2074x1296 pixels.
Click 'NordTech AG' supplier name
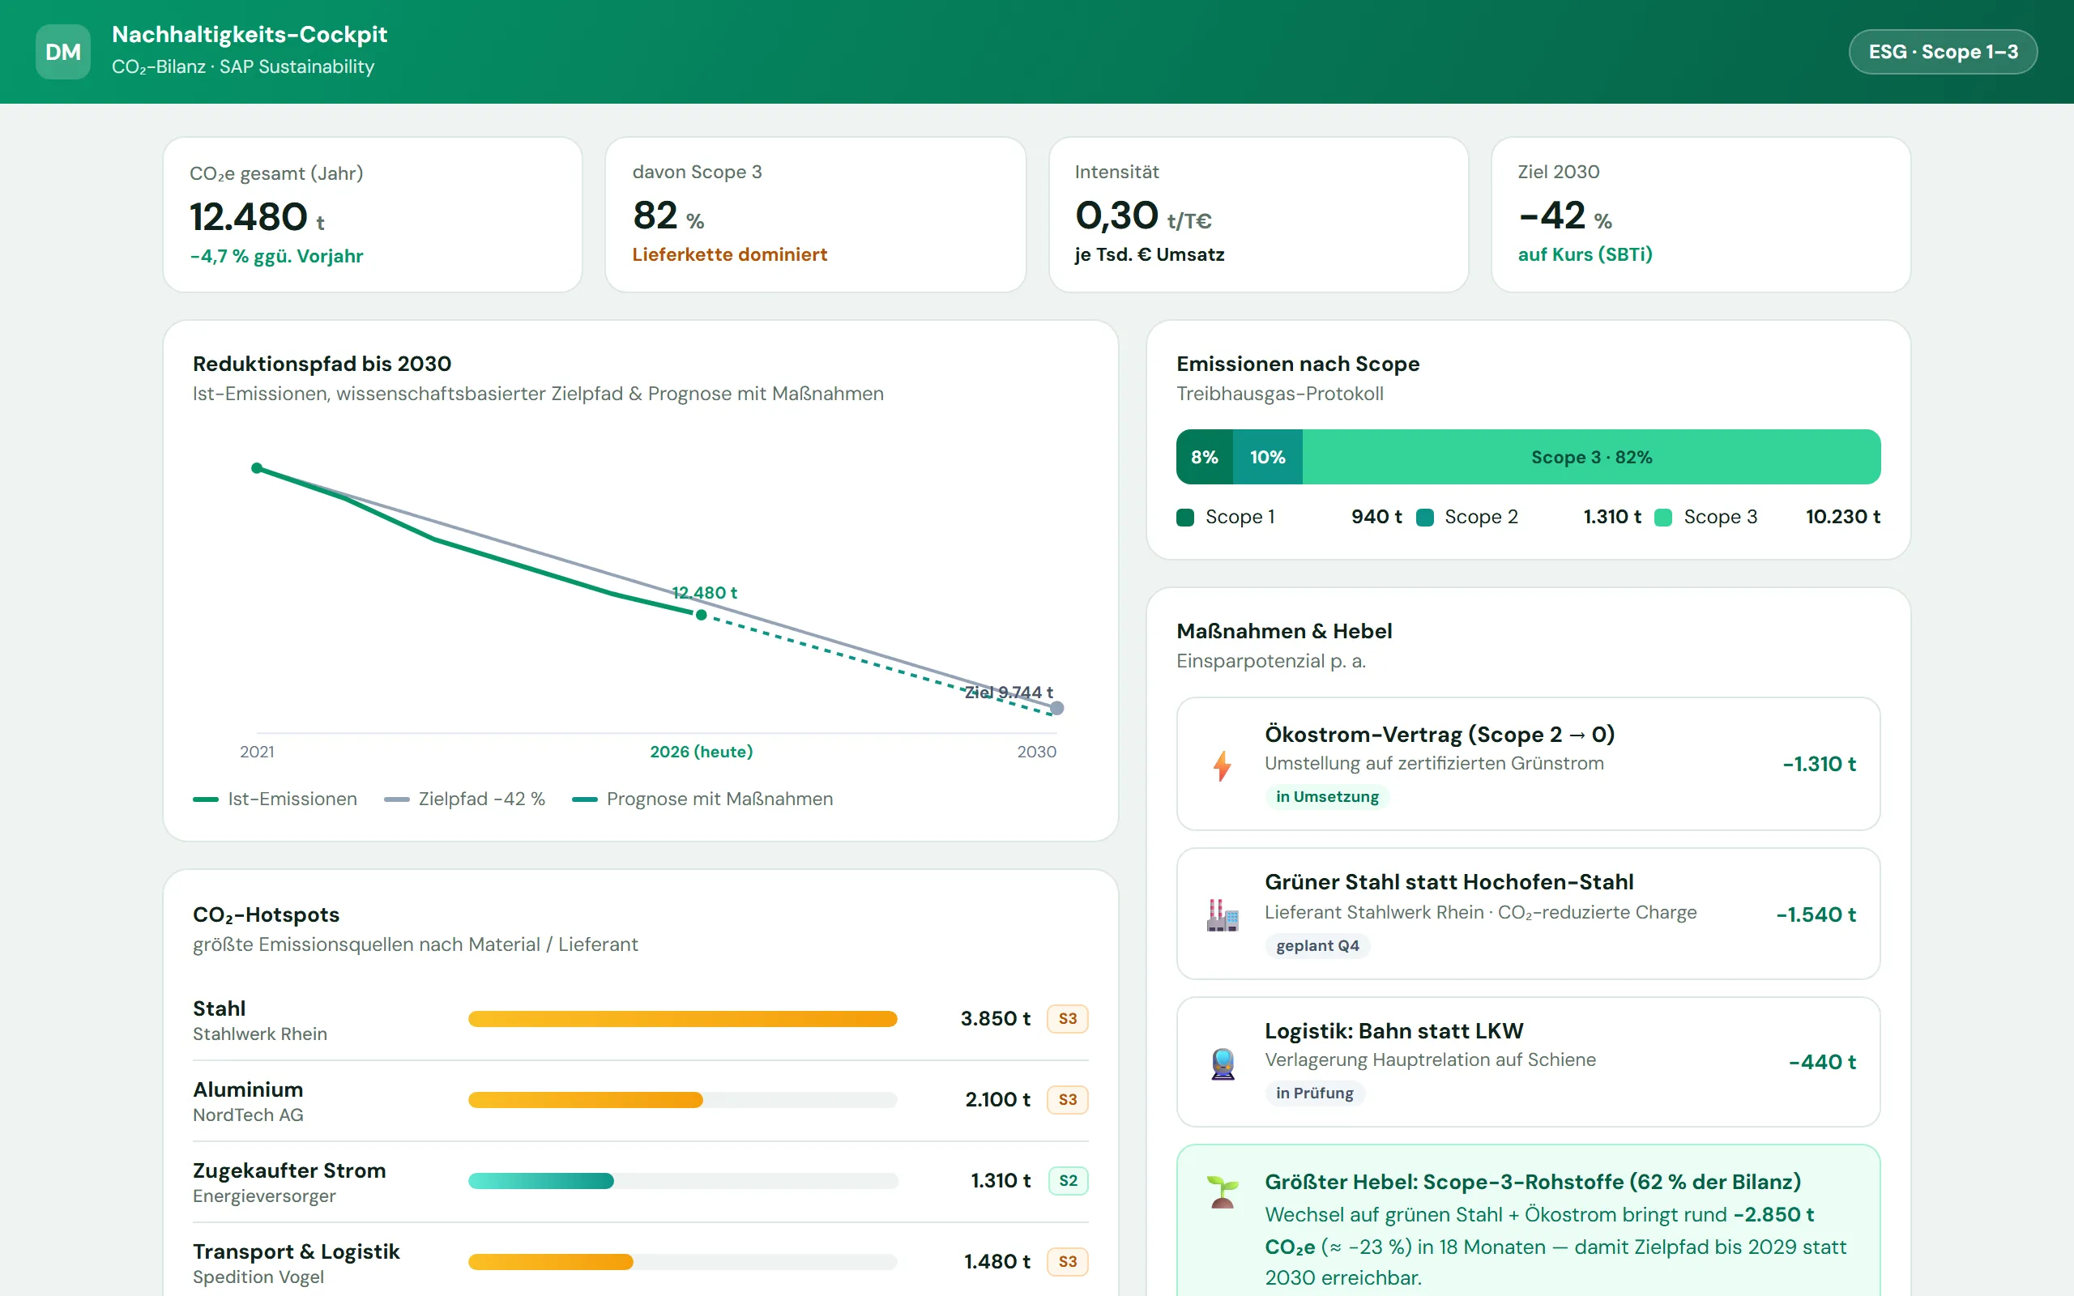coord(248,1115)
